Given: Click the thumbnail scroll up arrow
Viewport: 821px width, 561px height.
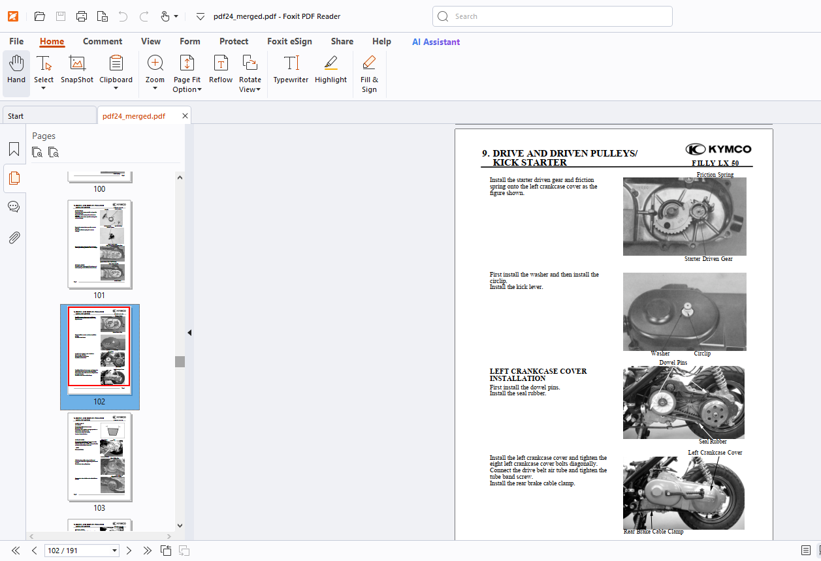Looking at the screenshot, I should click(180, 177).
